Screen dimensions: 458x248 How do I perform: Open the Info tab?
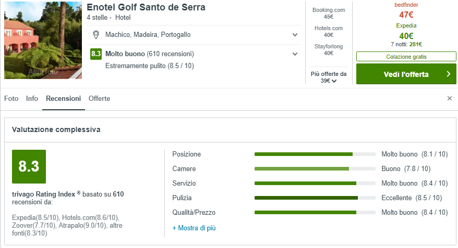coord(32,98)
